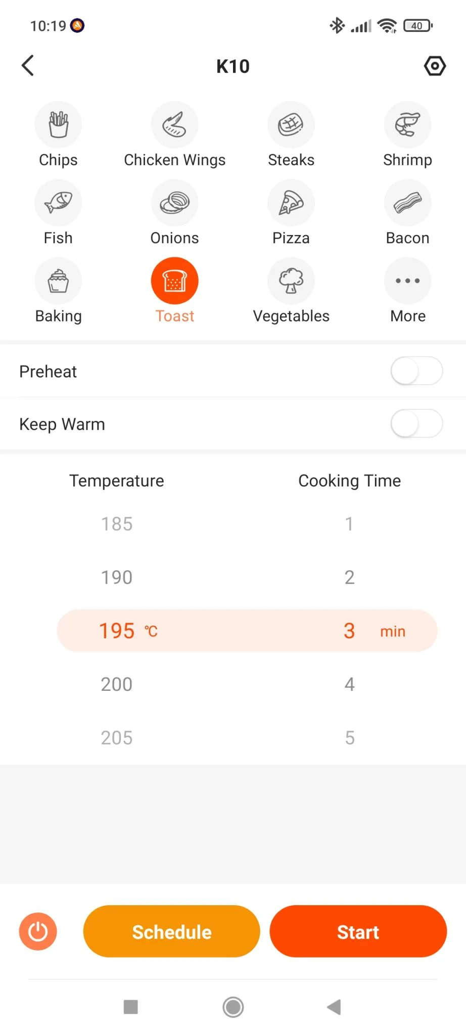
Task: Pick the Steaks cooking mode
Action: coord(291,125)
